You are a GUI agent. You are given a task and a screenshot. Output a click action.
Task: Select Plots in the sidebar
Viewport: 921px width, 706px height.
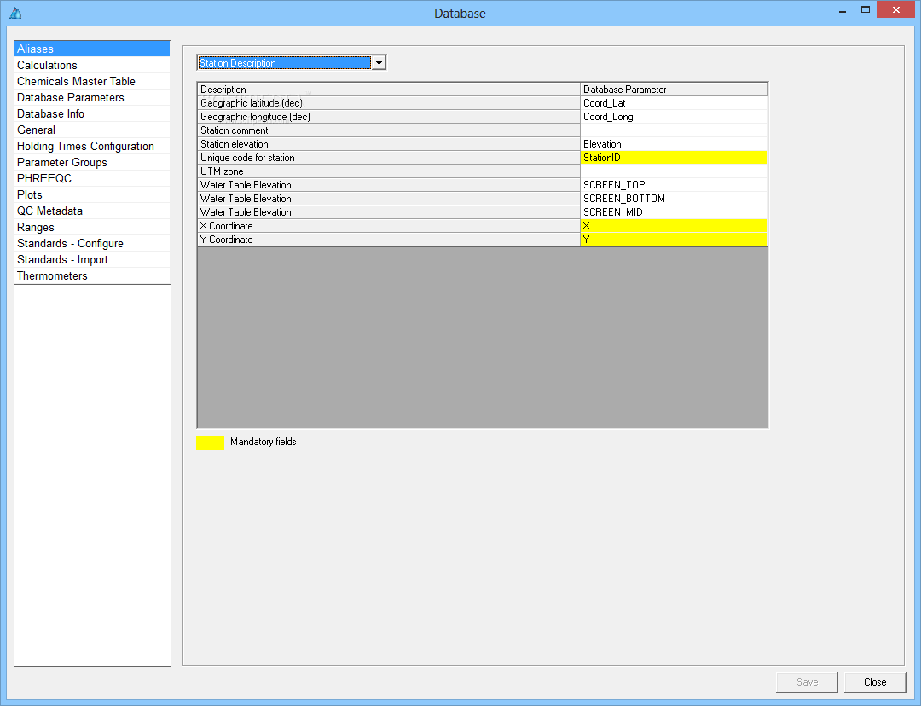[x=92, y=195]
